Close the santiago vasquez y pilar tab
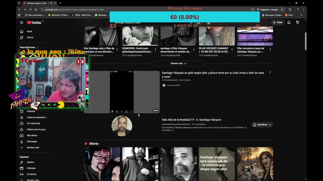323x181 pixels. [x=55, y=3]
